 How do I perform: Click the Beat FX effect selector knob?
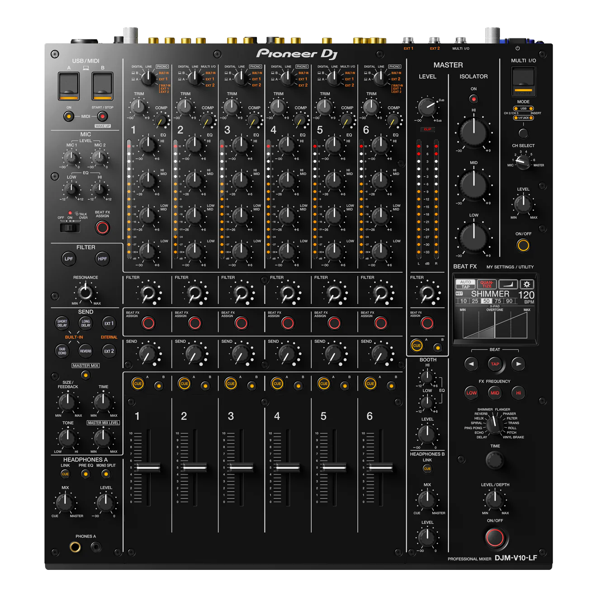pos(495,423)
